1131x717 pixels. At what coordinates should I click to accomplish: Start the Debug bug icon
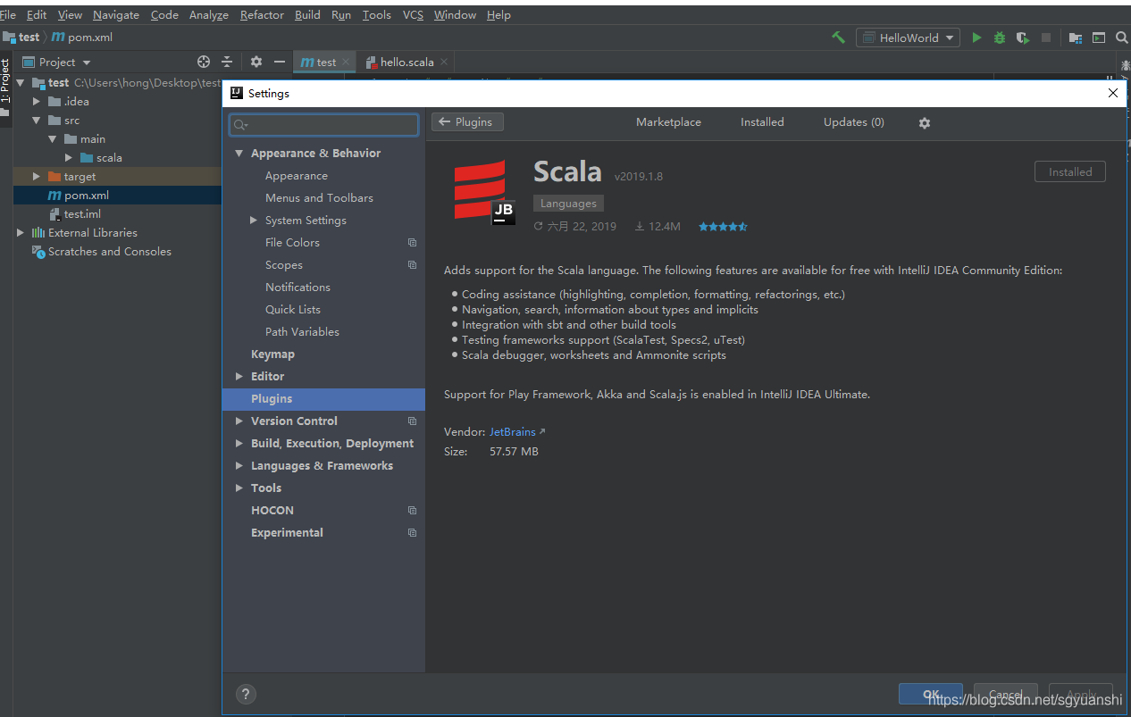point(999,37)
